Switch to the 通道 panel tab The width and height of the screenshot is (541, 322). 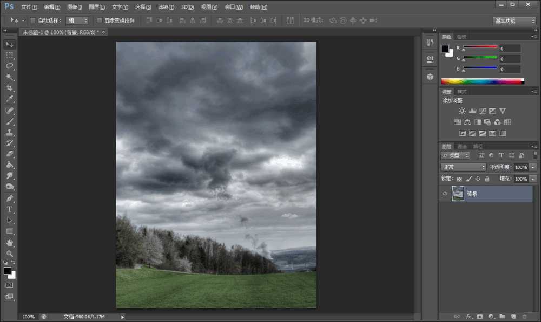[x=463, y=146]
